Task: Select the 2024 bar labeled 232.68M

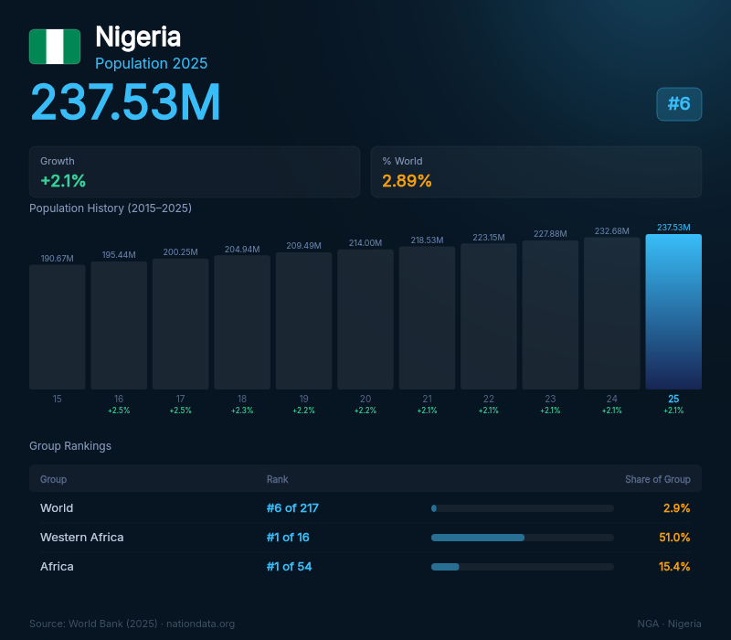Action: 611,314
